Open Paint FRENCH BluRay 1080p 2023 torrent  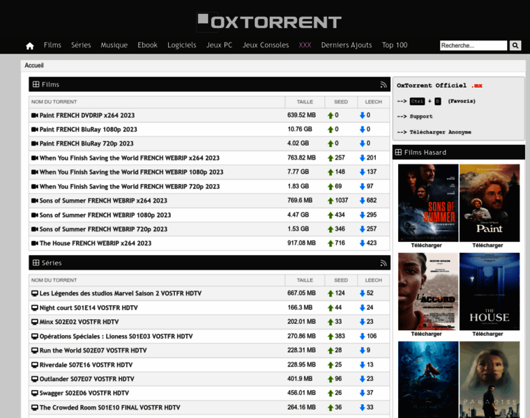click(x=89, y=130)
